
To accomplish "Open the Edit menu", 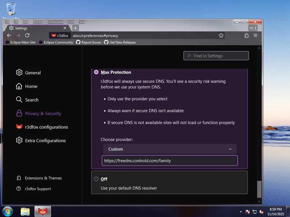I will click(x=16, y=22).
